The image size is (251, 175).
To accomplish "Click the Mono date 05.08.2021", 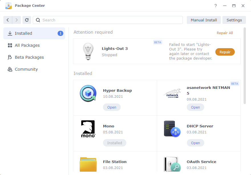I will [113, 132].
